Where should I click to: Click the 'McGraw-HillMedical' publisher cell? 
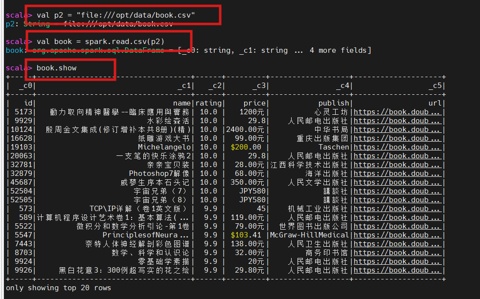310,235
